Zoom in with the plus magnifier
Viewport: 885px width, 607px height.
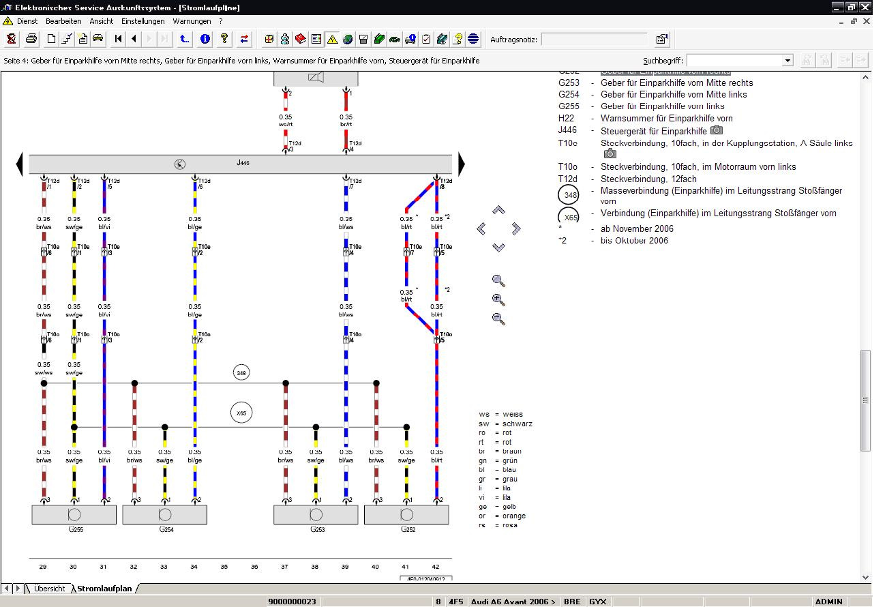click(x=498, y=299)
